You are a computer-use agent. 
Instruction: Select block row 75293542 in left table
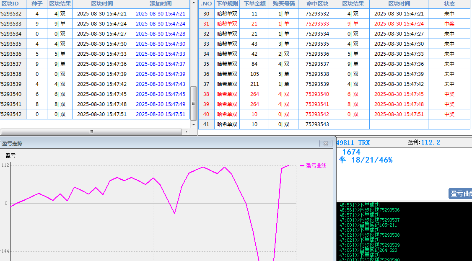coord(11,114)
